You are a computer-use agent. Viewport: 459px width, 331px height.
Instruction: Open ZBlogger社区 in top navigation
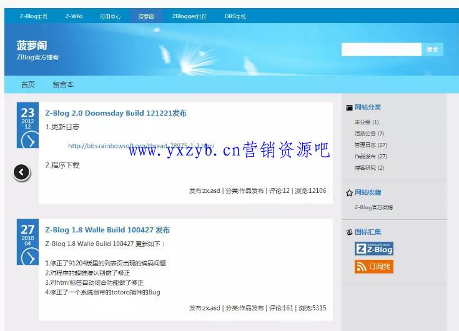click(x=189, y=16)
